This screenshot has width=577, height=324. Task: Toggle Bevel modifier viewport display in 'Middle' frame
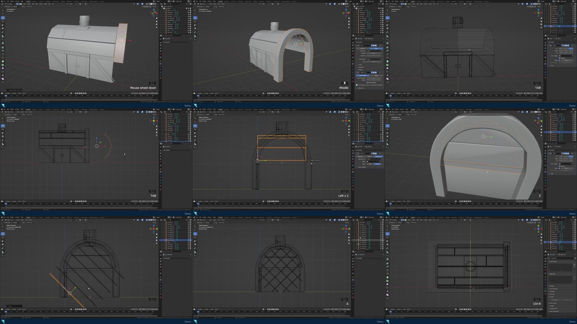(374, 46)
